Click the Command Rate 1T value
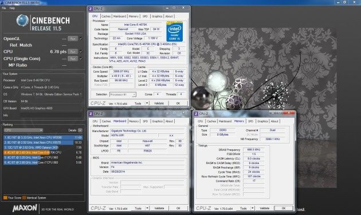 coord(254,181)
